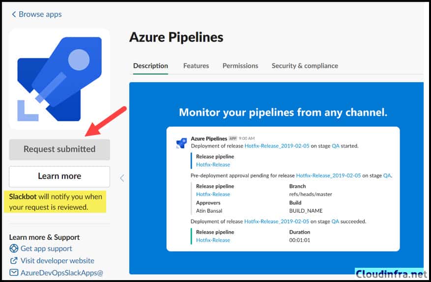The image size is (431, 282).
Task: Click Hotfix-Release_2019-02-05 link in started message
Action: (277, 146)
